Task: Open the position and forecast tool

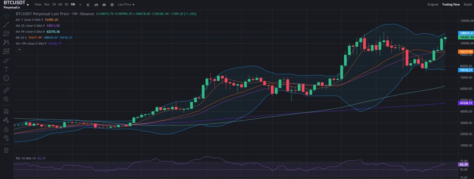Action: (x=6, y=51)
